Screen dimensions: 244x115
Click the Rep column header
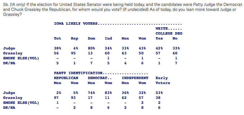[x=75, y=38]
